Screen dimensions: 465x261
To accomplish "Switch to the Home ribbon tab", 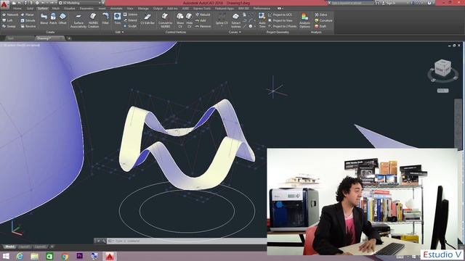I will (x=17, y=9).
